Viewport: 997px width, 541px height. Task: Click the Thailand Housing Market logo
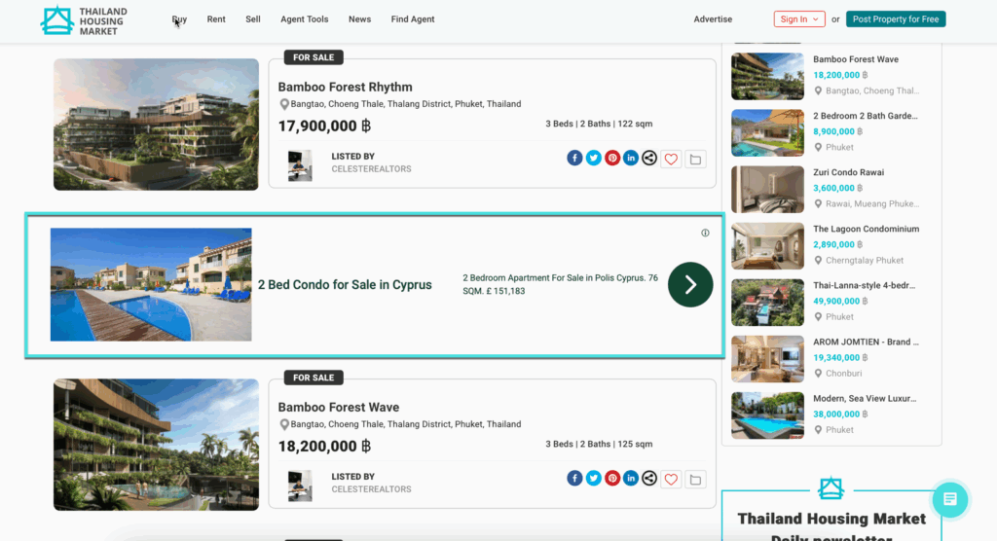(x=84, y=20)
